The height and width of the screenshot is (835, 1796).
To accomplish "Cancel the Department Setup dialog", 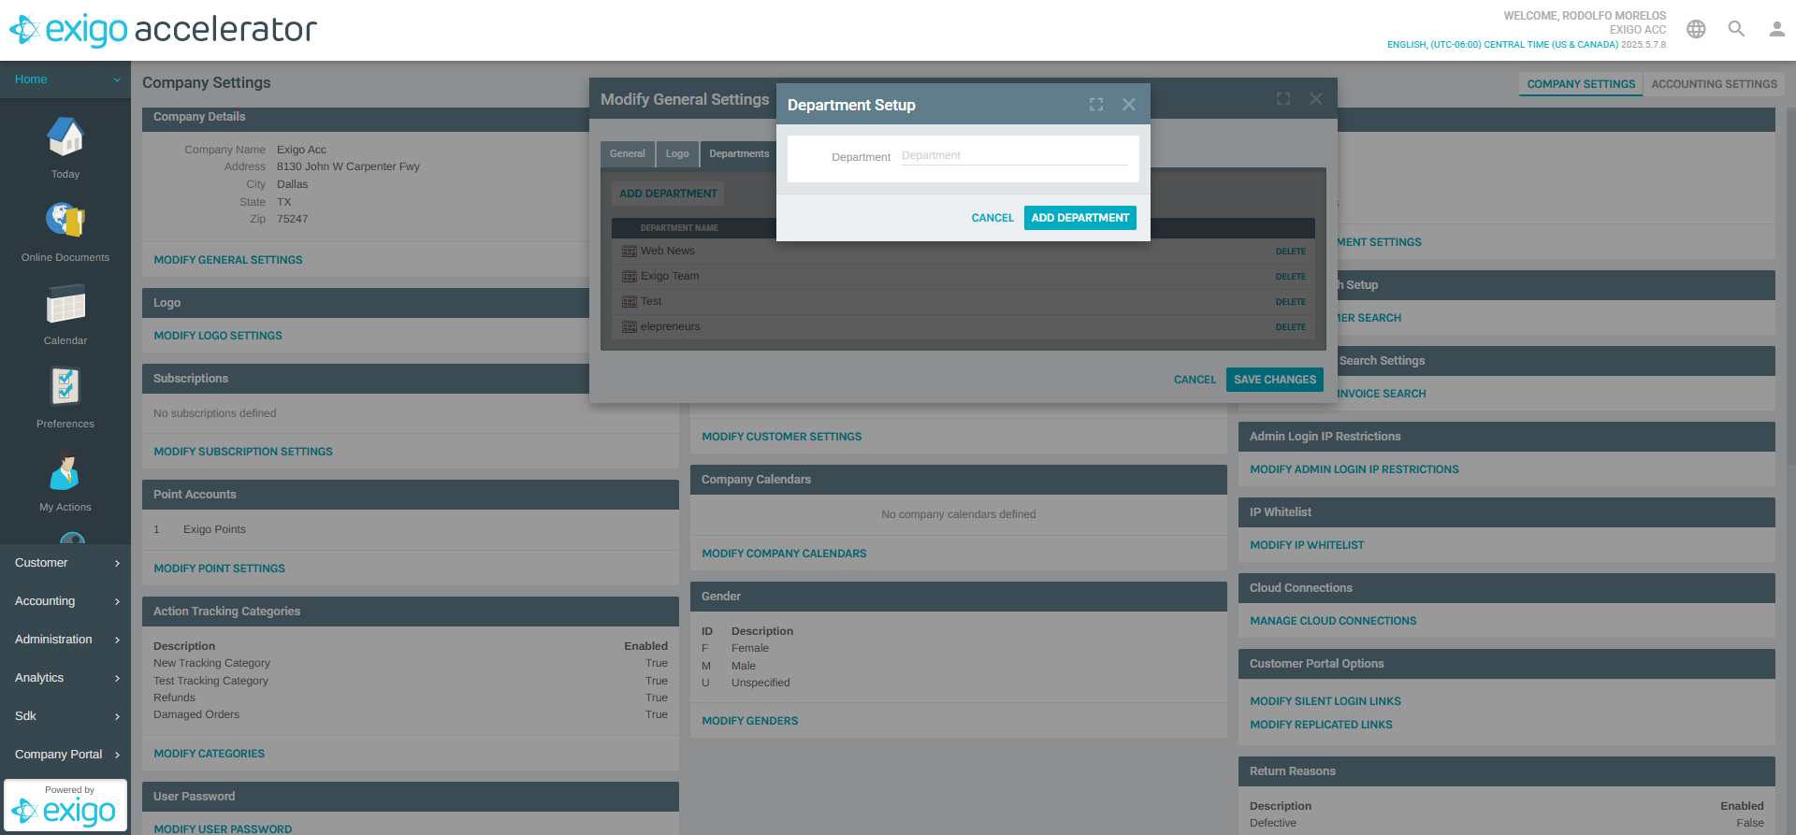I will [992, 218].
